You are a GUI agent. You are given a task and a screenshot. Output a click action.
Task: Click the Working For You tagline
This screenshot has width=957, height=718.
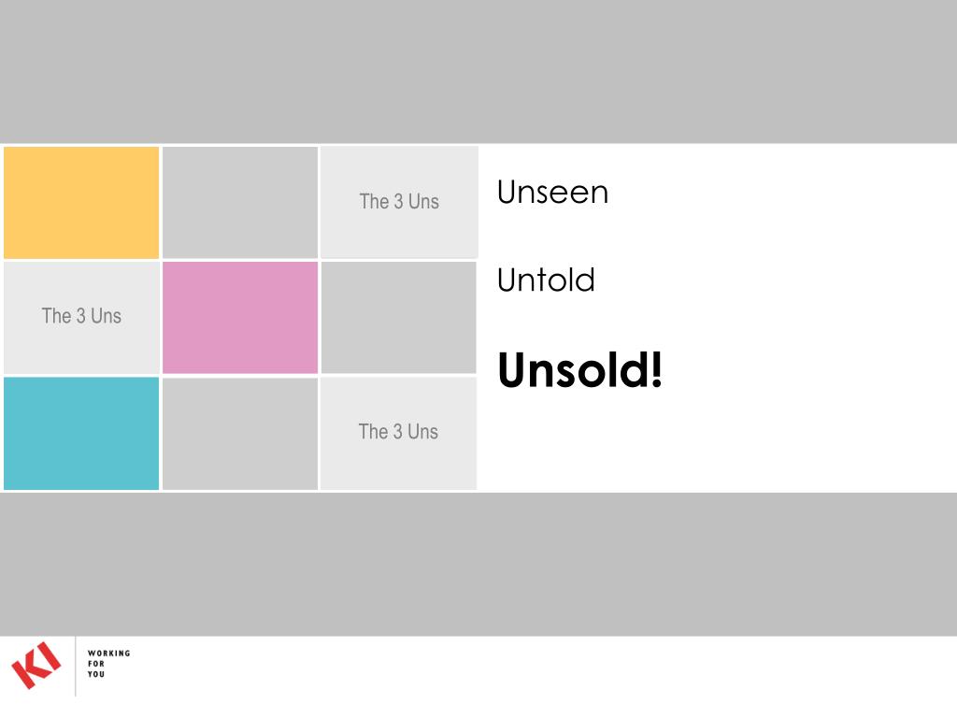pos(108,664)
